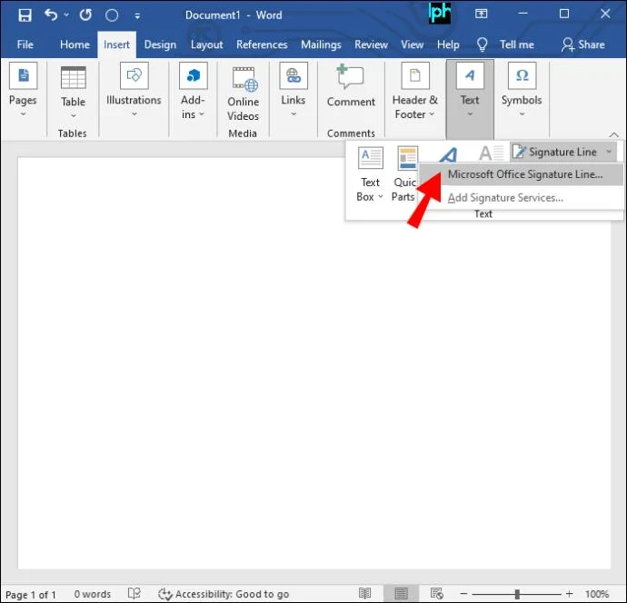627x603 pixels.
Task: Switch to Web Layout view
Action: 437,593
